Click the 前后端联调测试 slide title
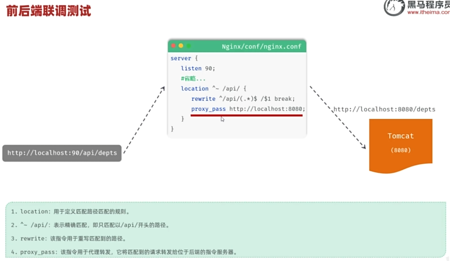This screenshot has height=261, width=450. pyautogui.click(x=48, y=11)
